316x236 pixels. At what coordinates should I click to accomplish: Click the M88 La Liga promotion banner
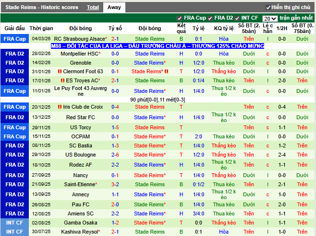point(158,46)
